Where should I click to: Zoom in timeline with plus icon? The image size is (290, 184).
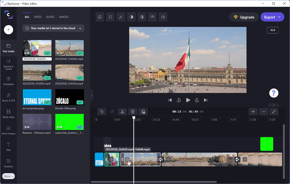pyautogui.click(x=253, y=111)
